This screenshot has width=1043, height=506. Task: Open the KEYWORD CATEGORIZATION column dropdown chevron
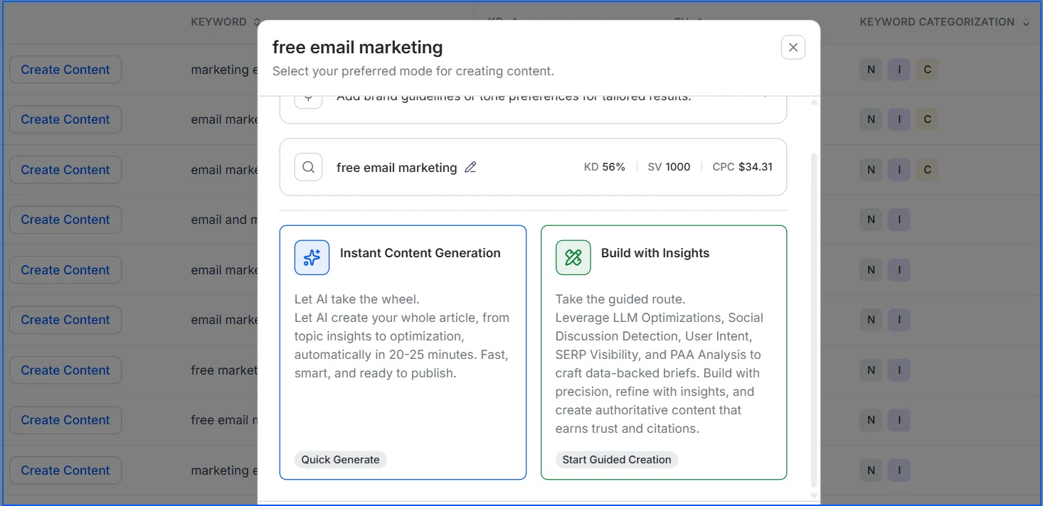(x=1026, y=23)
